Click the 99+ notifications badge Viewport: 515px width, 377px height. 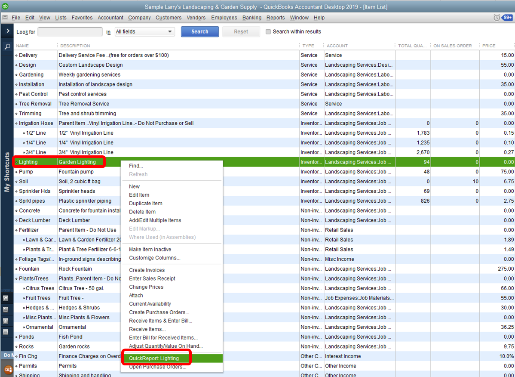[x=507, y=18]
